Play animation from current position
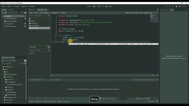The image size is (189, 106). tap(42, 80)
